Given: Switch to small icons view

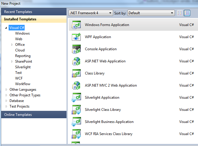Looking at the screenshot, I should click(x=180, y=13).
